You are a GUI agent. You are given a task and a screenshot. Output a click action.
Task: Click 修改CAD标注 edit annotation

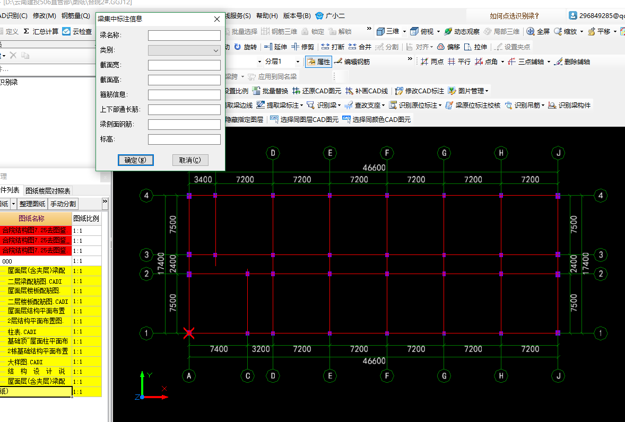[x=419, y=91]
